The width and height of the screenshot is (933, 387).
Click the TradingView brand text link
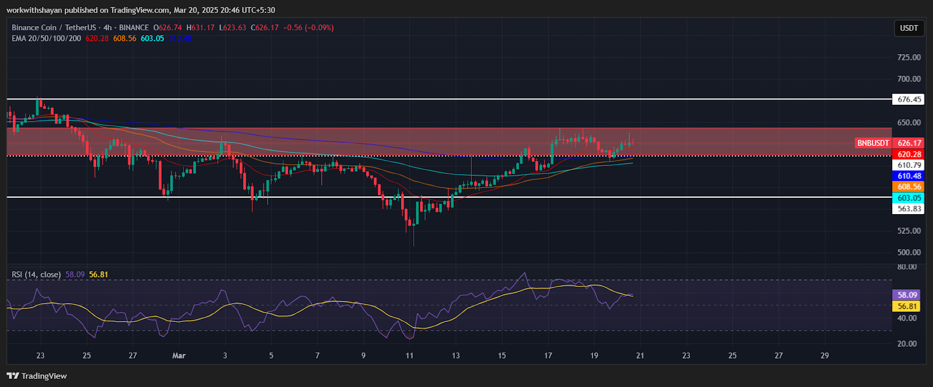click(x=44, y=376)
